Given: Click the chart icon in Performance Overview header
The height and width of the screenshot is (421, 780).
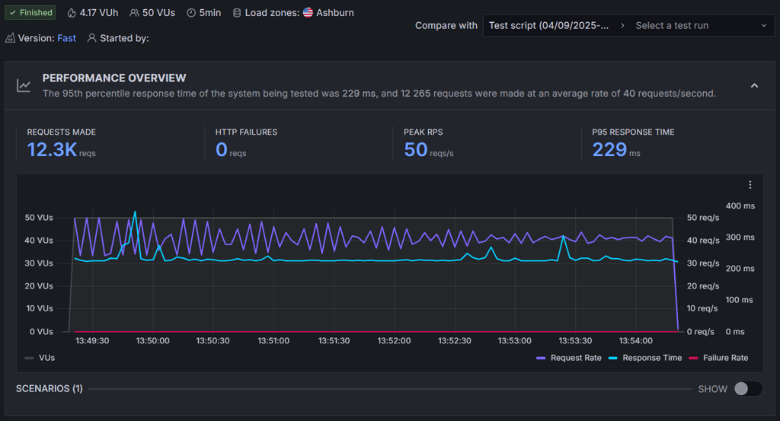Looking at the screenshot, I should pyautogui.click(x=24, y=85).
